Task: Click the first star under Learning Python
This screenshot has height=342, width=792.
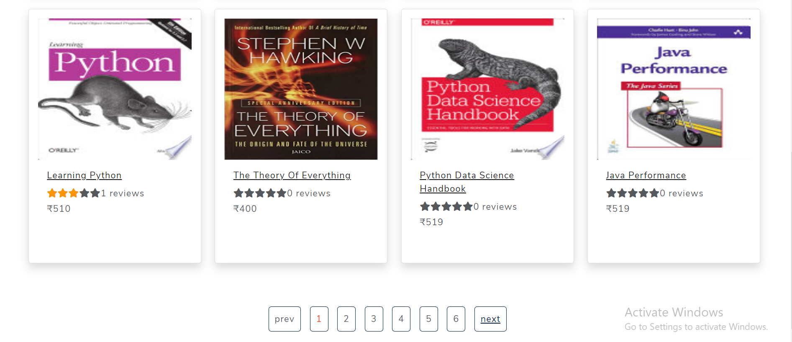Action: [51, 193]
